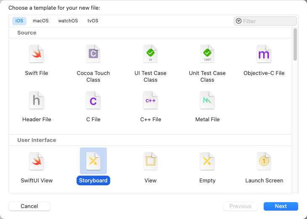Choose the Objective-C File template icon

click(x=264, y=54)
